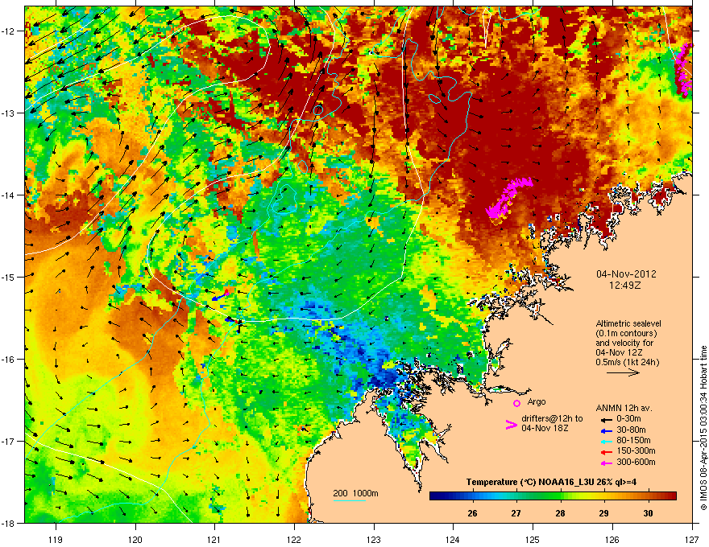Click the '04-Nov-2012' date label
The height and width of the screenshot is (547, 709).
626,274
